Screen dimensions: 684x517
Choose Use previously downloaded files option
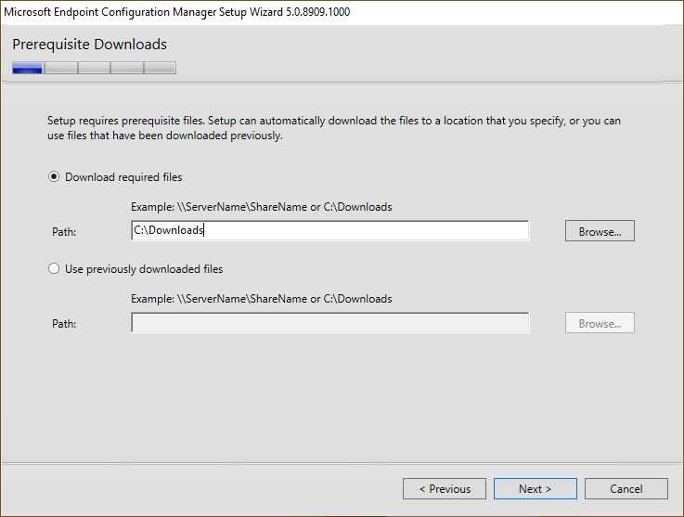[x=54, y=269]
